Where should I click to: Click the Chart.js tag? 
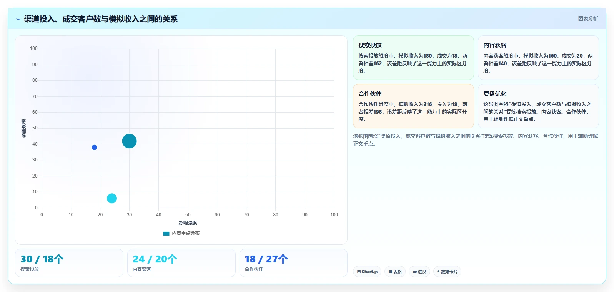click(x=367, y=272)
